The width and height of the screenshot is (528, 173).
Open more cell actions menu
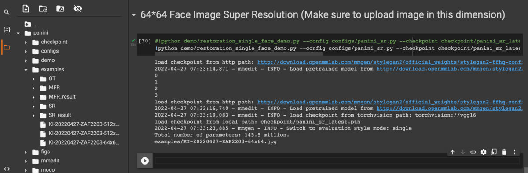tap(515, 152)
